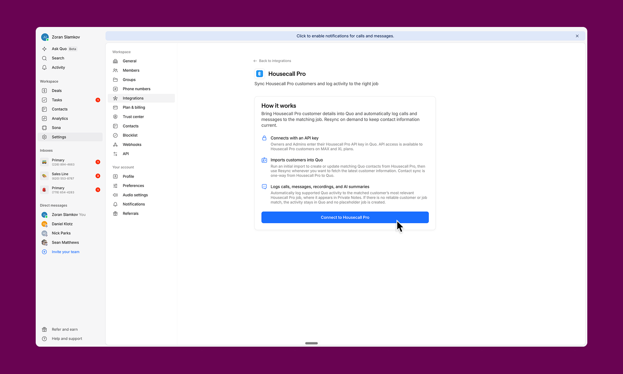Click the enable notifications banner text
Screen dimensions: 623x374
point(345,36)
